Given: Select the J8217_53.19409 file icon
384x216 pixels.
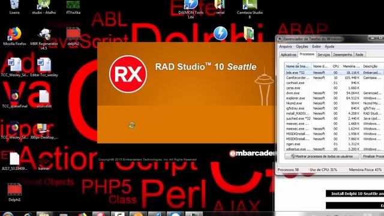Looking at the screenshot, I should coord(14,161).
